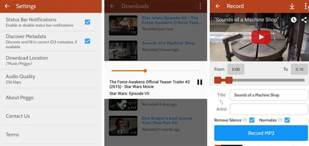Click the left trim handle on range slider
309x146 pixels.
218,80
